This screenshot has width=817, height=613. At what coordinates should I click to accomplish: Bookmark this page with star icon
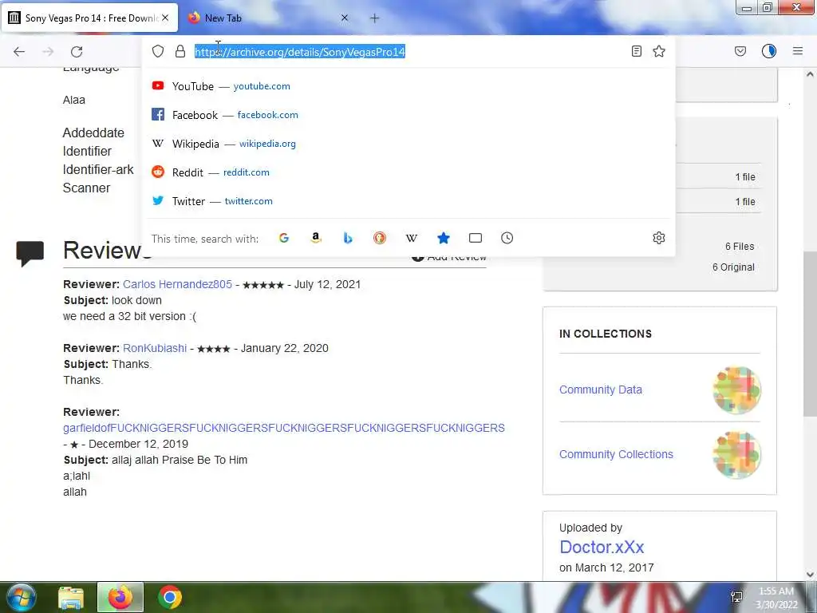click(659, 51)
